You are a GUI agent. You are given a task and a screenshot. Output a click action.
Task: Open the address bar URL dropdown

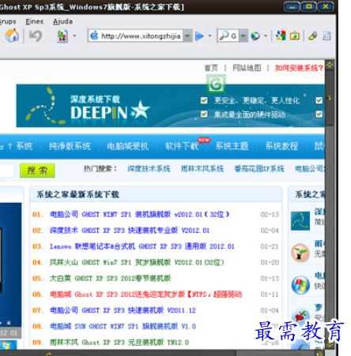point(187,36)
